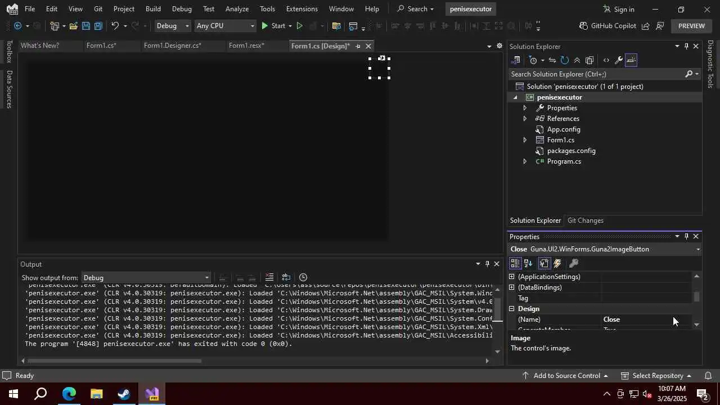Click the Undo arrow icon

(115, 26)
